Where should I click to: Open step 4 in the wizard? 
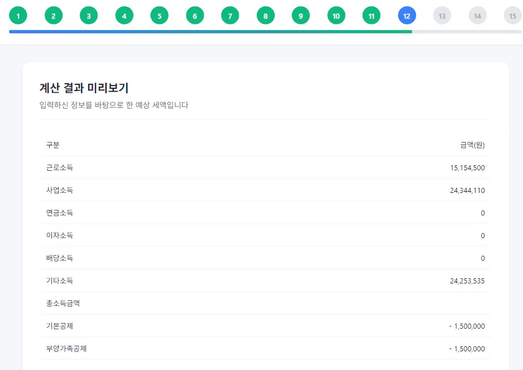[x=124, y=16]
